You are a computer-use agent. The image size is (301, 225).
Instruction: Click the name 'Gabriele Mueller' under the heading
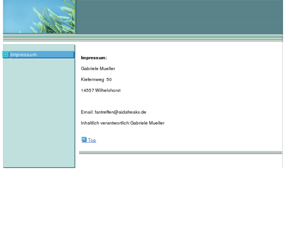pos(98,69)
